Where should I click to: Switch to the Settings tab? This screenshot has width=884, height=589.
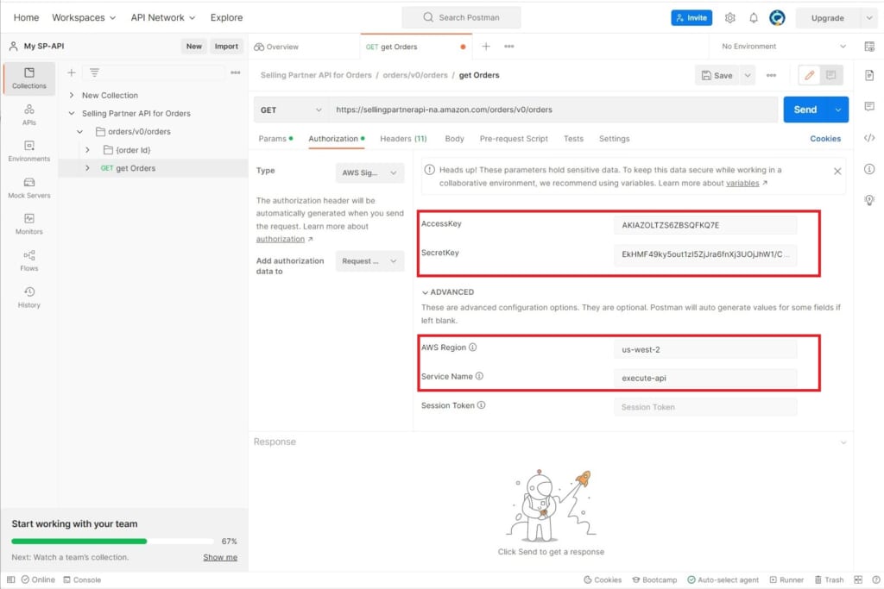click(x=614, y=139)
